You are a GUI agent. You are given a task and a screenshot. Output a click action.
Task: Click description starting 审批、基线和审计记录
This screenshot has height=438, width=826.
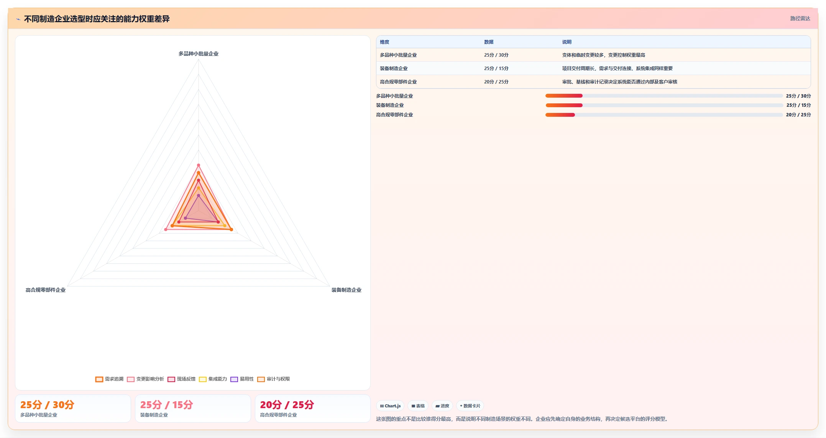click(620, 82)
